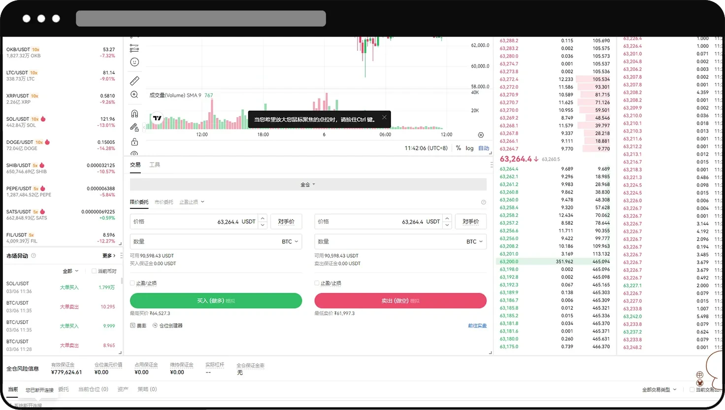
Task: Click the 中 language circle icon near mascot
Action: pos(699,375)
